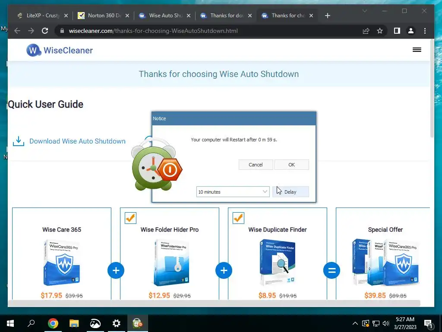Click the download arrow icon
This screenshot has width=442, height=332.
tap(19, 141)
